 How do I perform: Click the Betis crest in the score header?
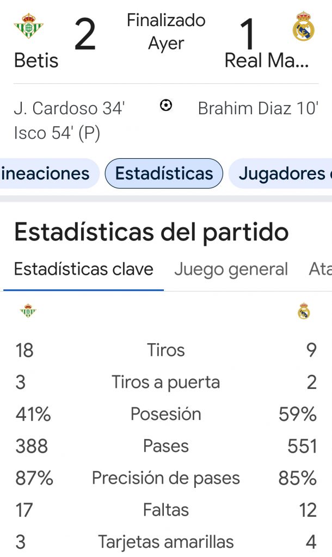tap(28, 26)
